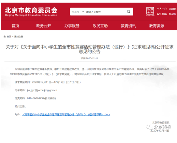Open the 政务公开 navigation tab
Image resolution: width=177 pixels, height=143 pixels.
[x=44, y=26]
